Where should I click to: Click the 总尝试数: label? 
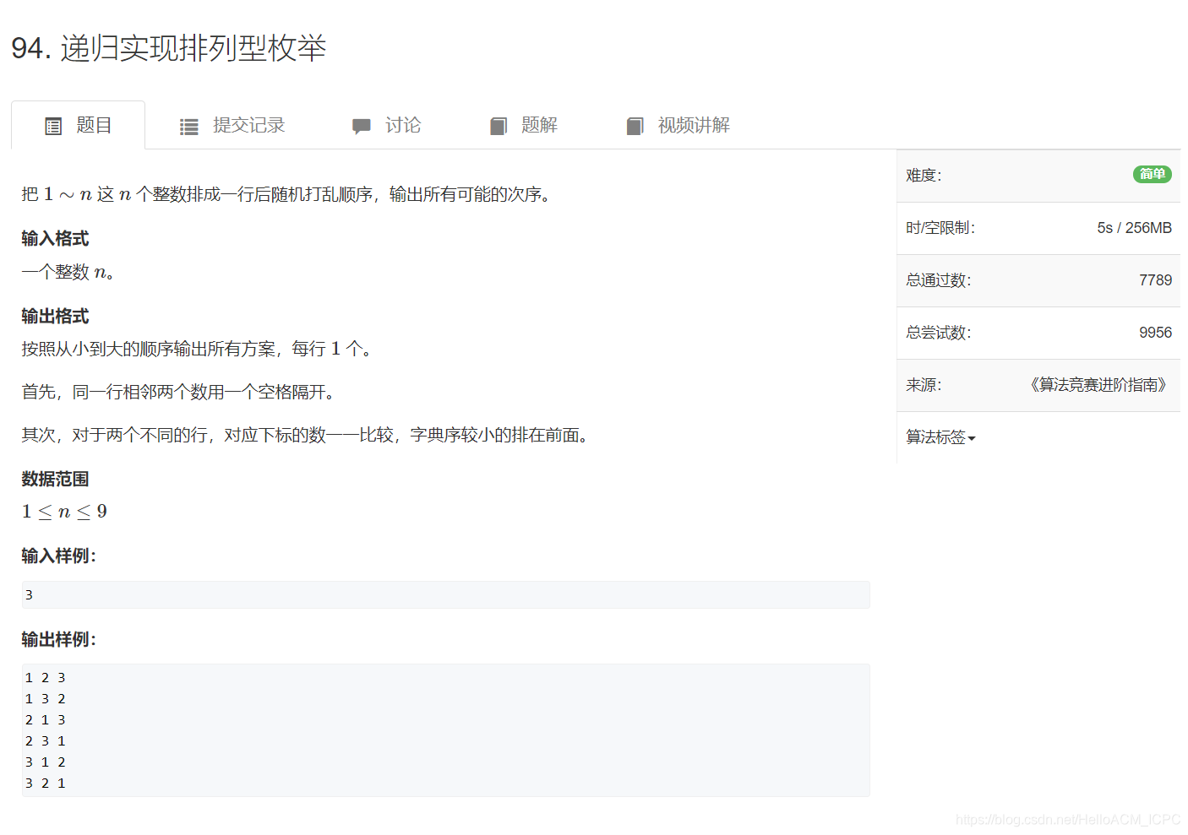[939, 333]
